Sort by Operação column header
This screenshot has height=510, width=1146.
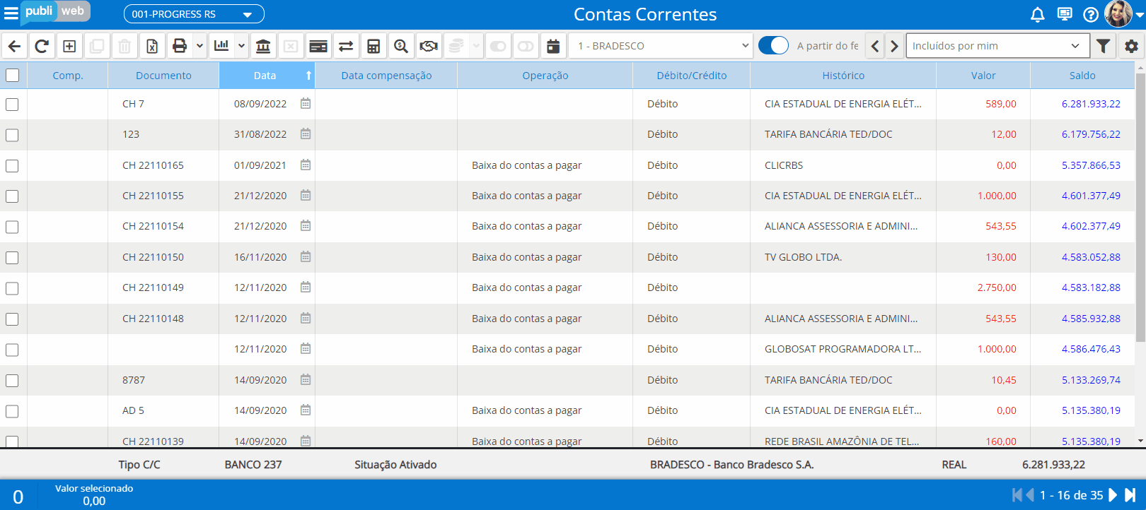tap(545, 76)
